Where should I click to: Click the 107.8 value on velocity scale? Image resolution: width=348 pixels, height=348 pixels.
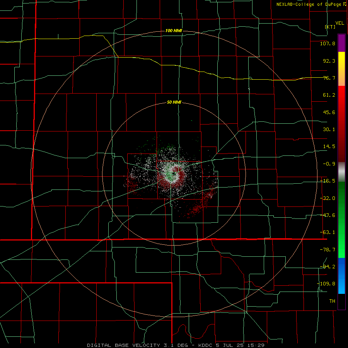328,43
